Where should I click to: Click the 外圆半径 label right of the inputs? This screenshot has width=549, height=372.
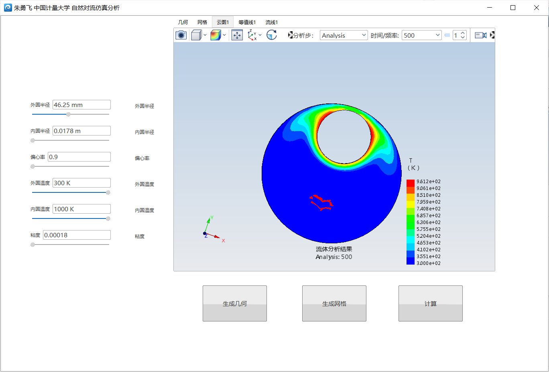click(x=144, y=106)
